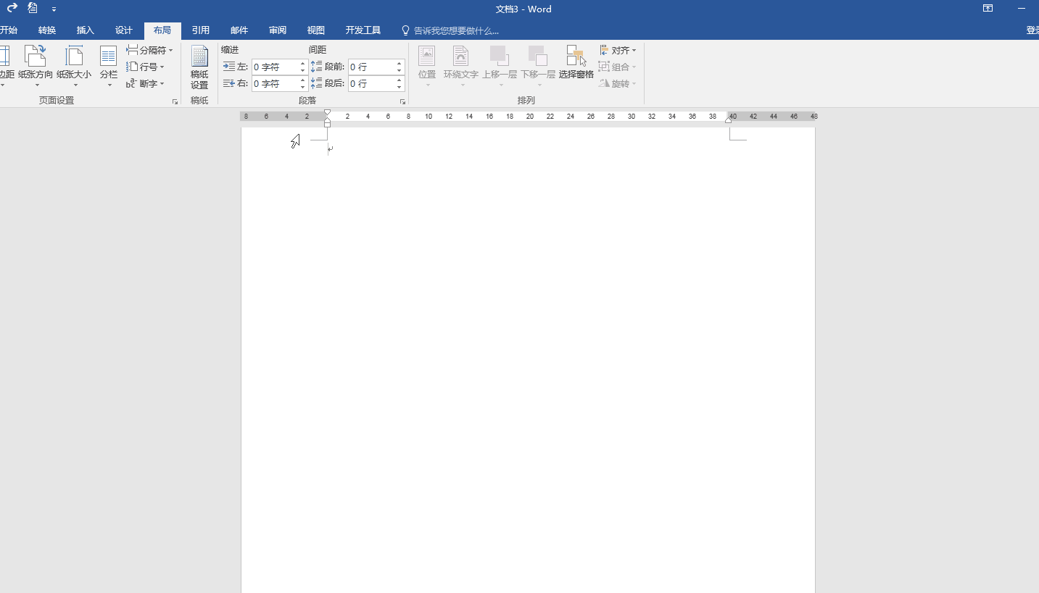Viewport: 1039px width, 593px height.
Task: Open the 纸张方向 orientation menu
Action: tap(36, 65)
